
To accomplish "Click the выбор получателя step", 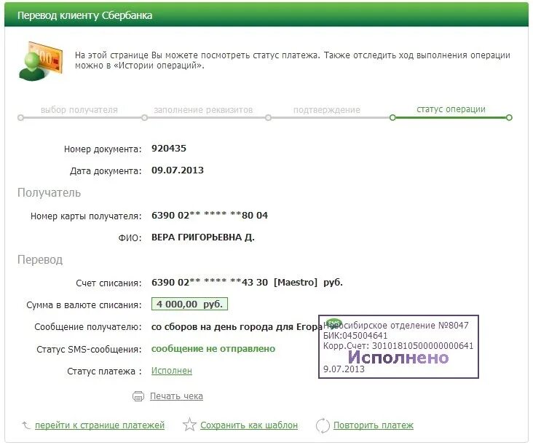I will 79,110.
